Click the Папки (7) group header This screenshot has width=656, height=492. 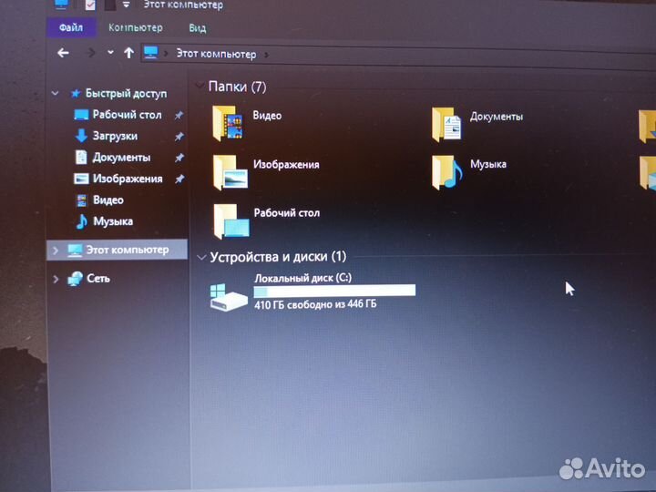click(x=237, y=87)
